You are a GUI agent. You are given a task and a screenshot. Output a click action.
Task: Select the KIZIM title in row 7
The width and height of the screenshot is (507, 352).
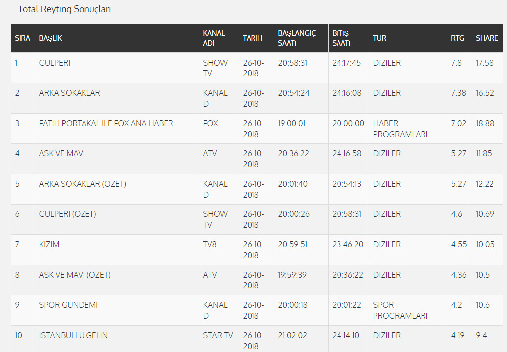49,245
